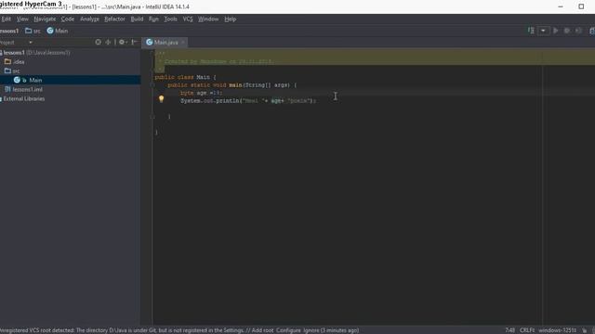Screen dimensions: 595x334
Task: Open the run configuration dropdown
Action: pos(543,31)
